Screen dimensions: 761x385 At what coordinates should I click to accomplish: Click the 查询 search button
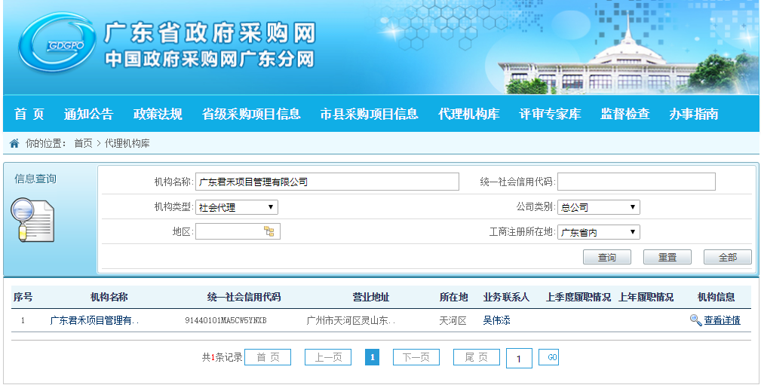pos(607,257)
